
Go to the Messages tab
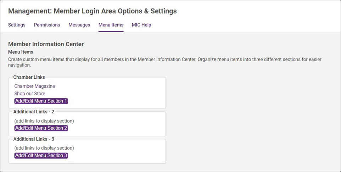(x=79, y=25)
